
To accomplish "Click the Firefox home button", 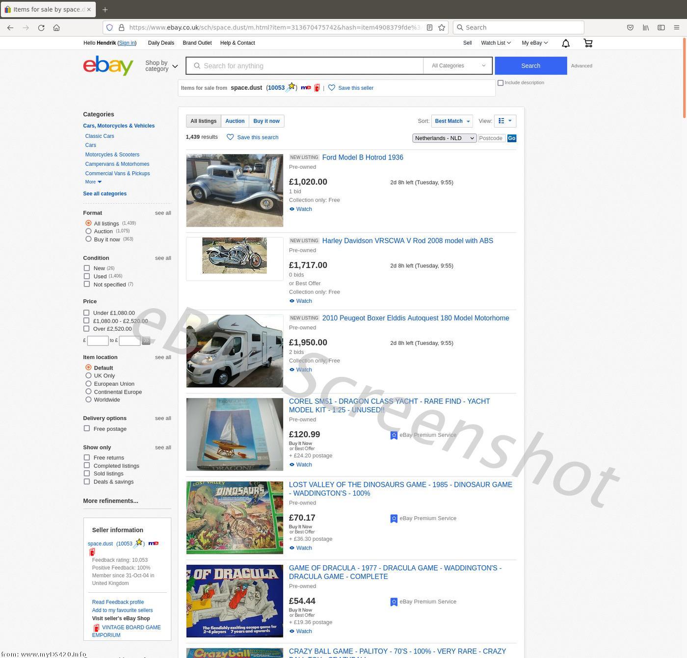I will click(x=56, y=27).
